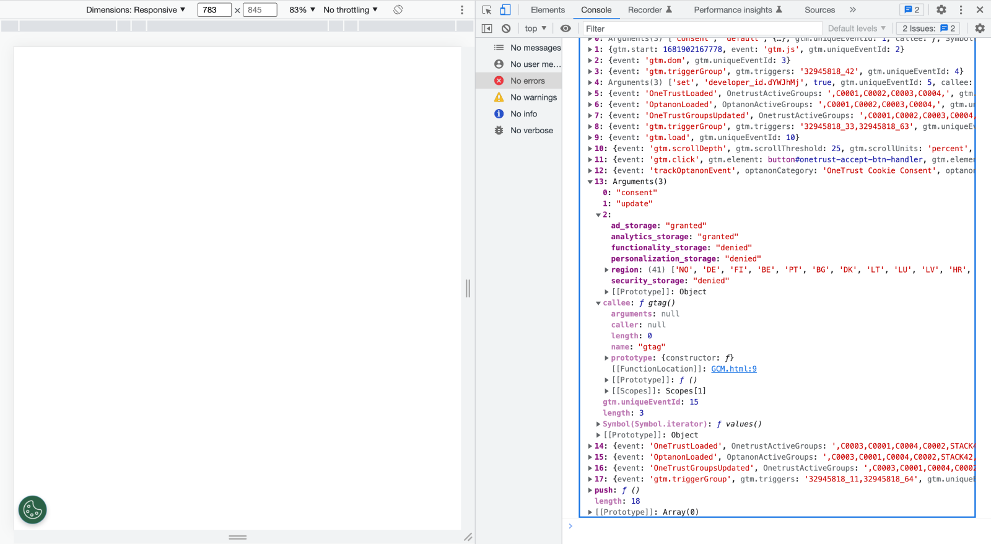Expand the region array entry

tap(606, 270)
